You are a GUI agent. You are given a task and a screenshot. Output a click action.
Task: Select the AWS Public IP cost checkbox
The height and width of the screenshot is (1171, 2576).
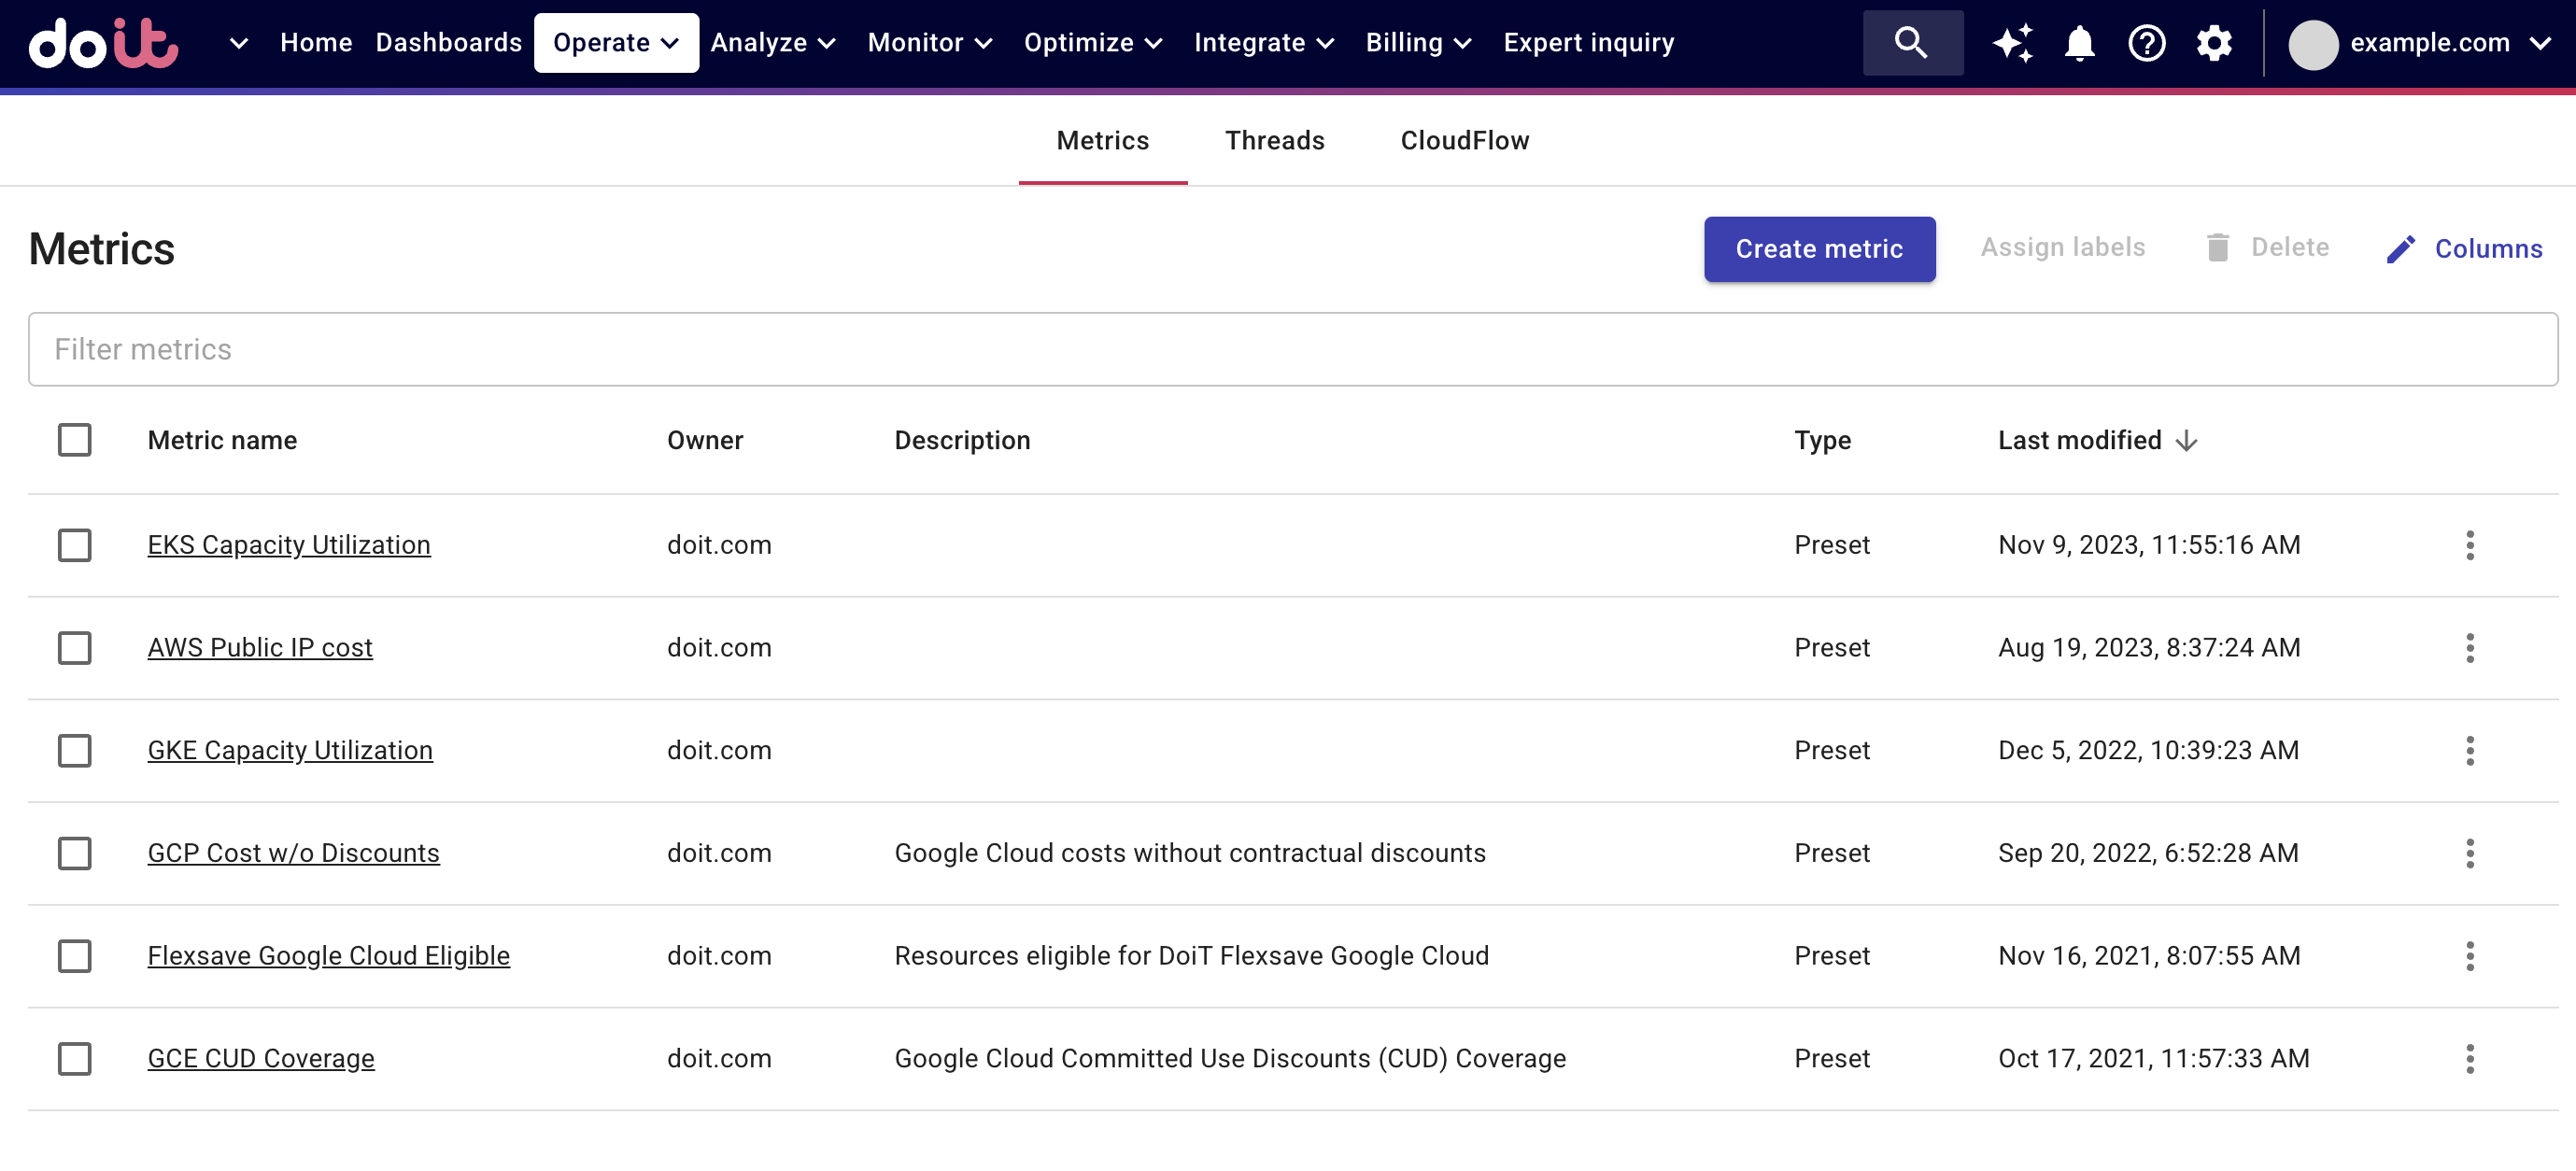point(74,648)
